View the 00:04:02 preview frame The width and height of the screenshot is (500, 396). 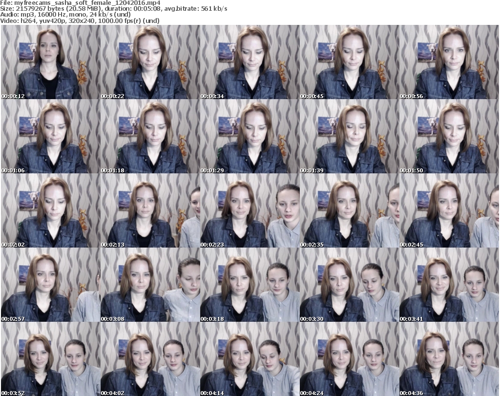pyautogui.click(x=150, y=359)
